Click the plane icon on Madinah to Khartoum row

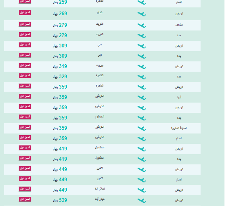tap(142, 129)
